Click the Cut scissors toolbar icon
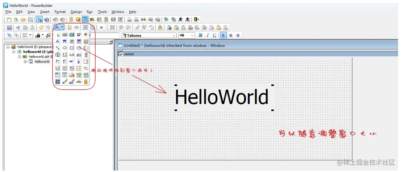The width and height of the screenshot is (401, 172). 18,27
